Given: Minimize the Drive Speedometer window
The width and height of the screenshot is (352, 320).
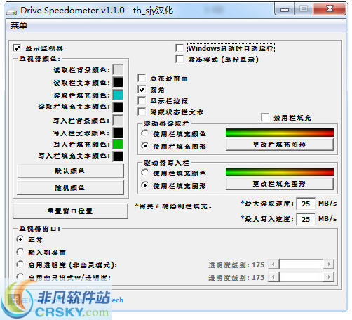Looking at the screenshot, I should 285,9.
